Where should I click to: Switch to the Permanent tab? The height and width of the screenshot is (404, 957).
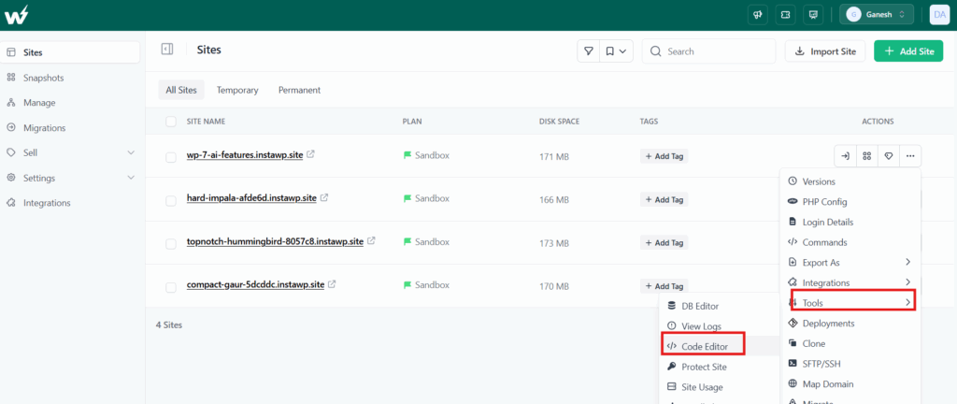click(x=300, y=90)
